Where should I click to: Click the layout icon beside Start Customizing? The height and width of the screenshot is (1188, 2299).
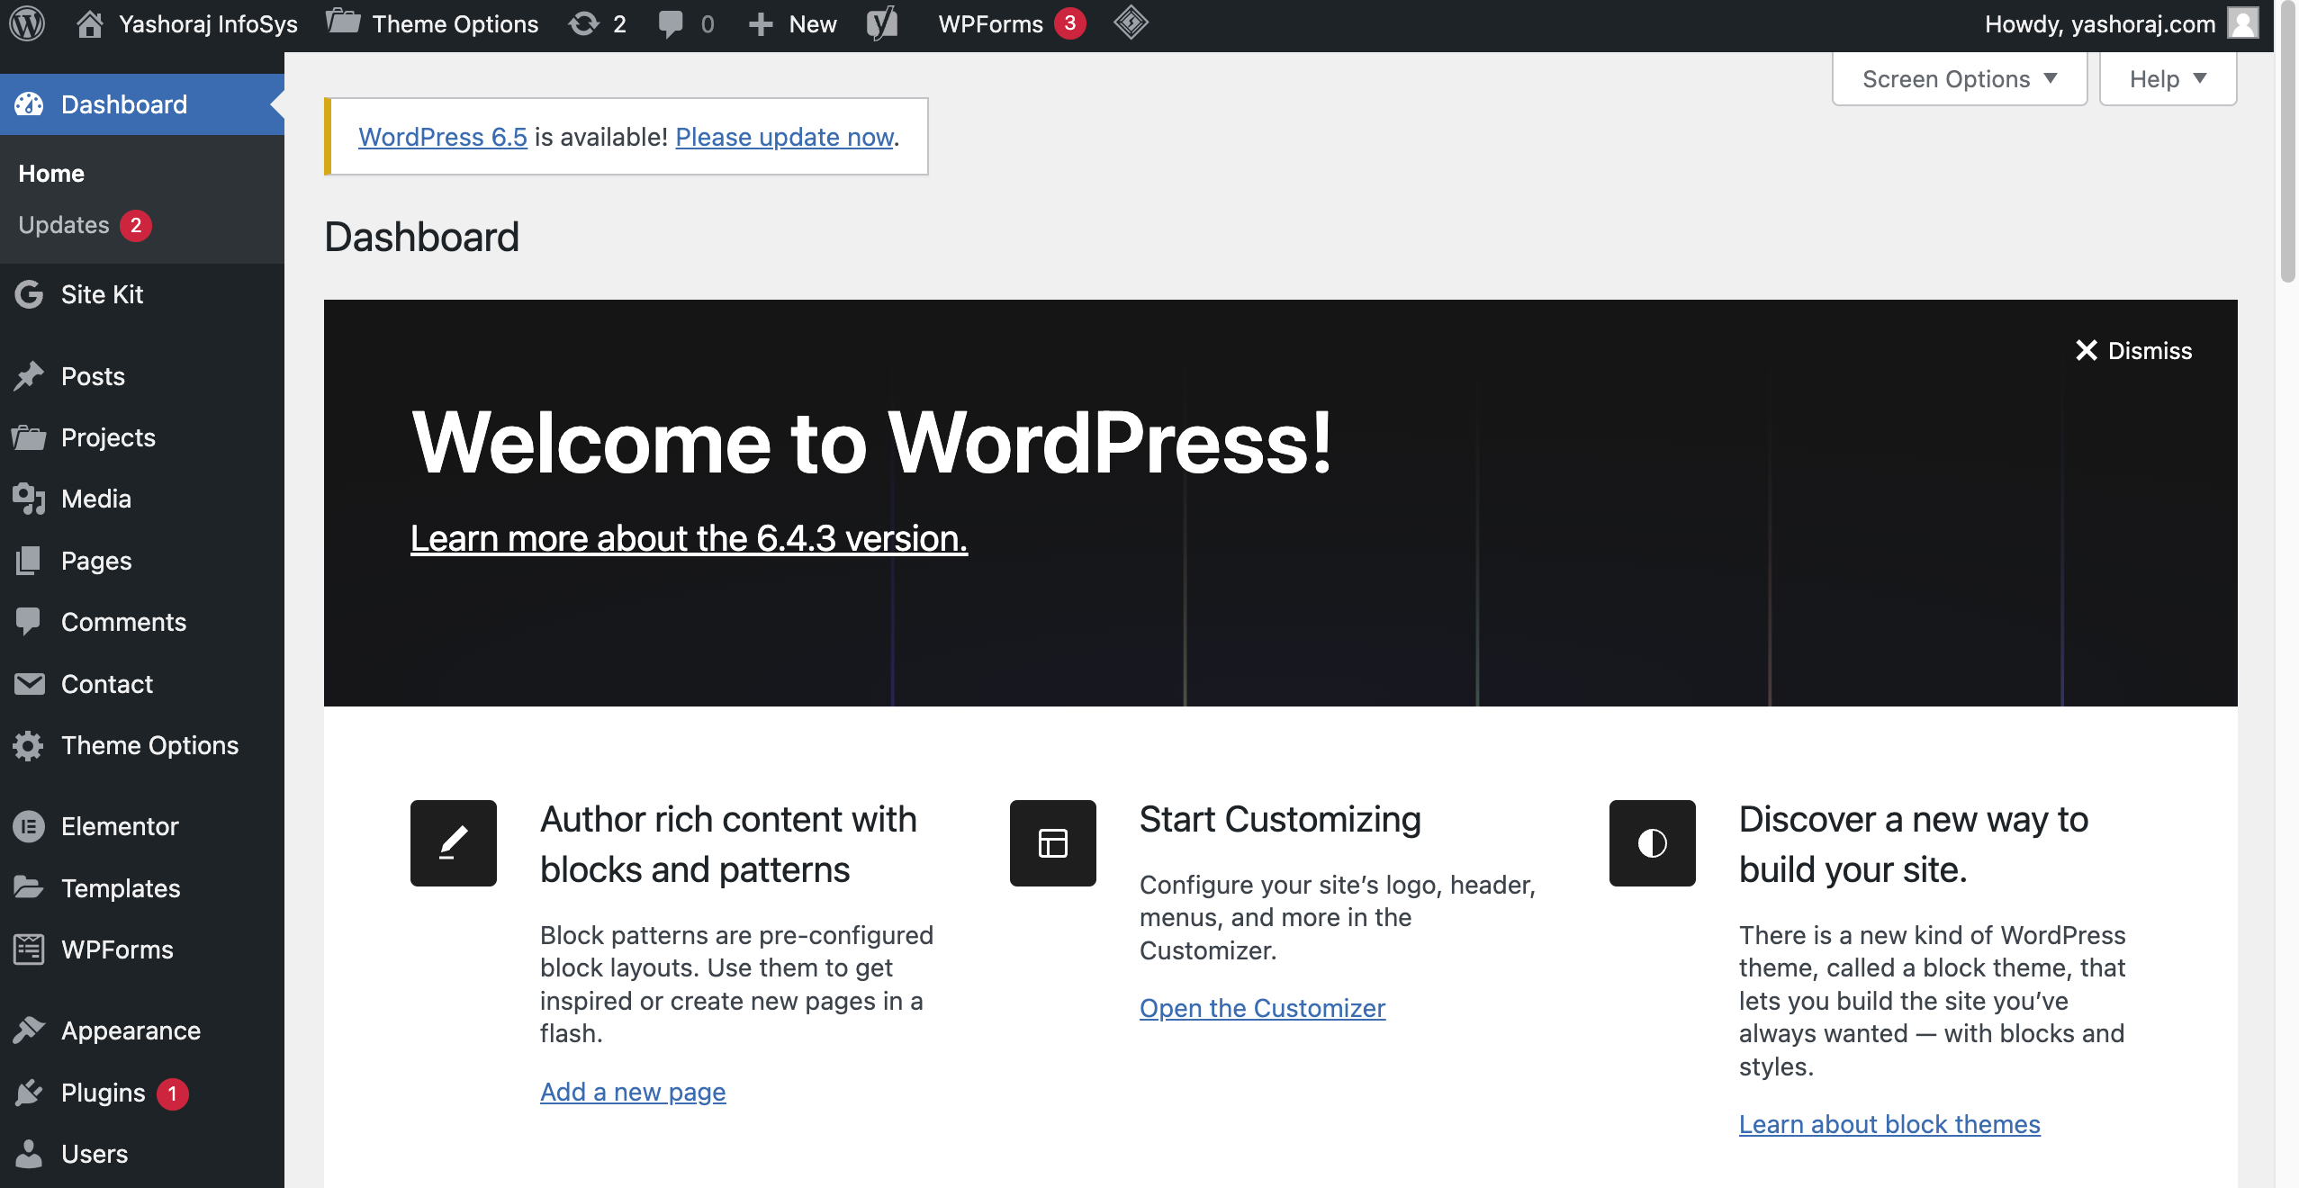coord(1052,843)
